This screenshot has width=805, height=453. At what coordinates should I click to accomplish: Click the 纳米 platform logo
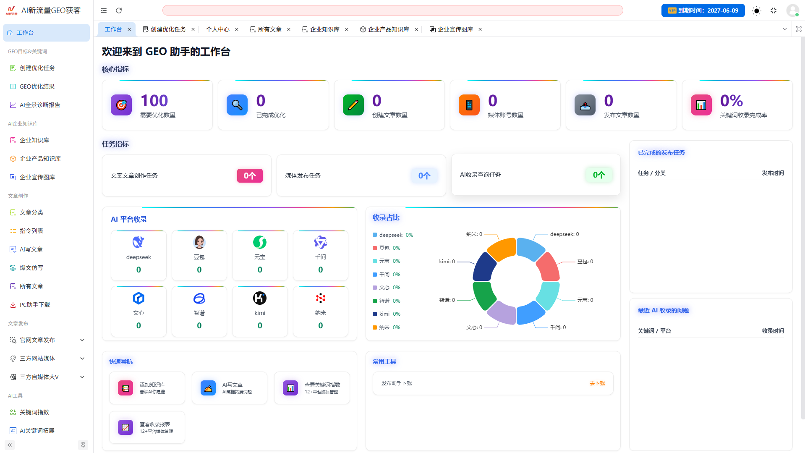point(321,298)
